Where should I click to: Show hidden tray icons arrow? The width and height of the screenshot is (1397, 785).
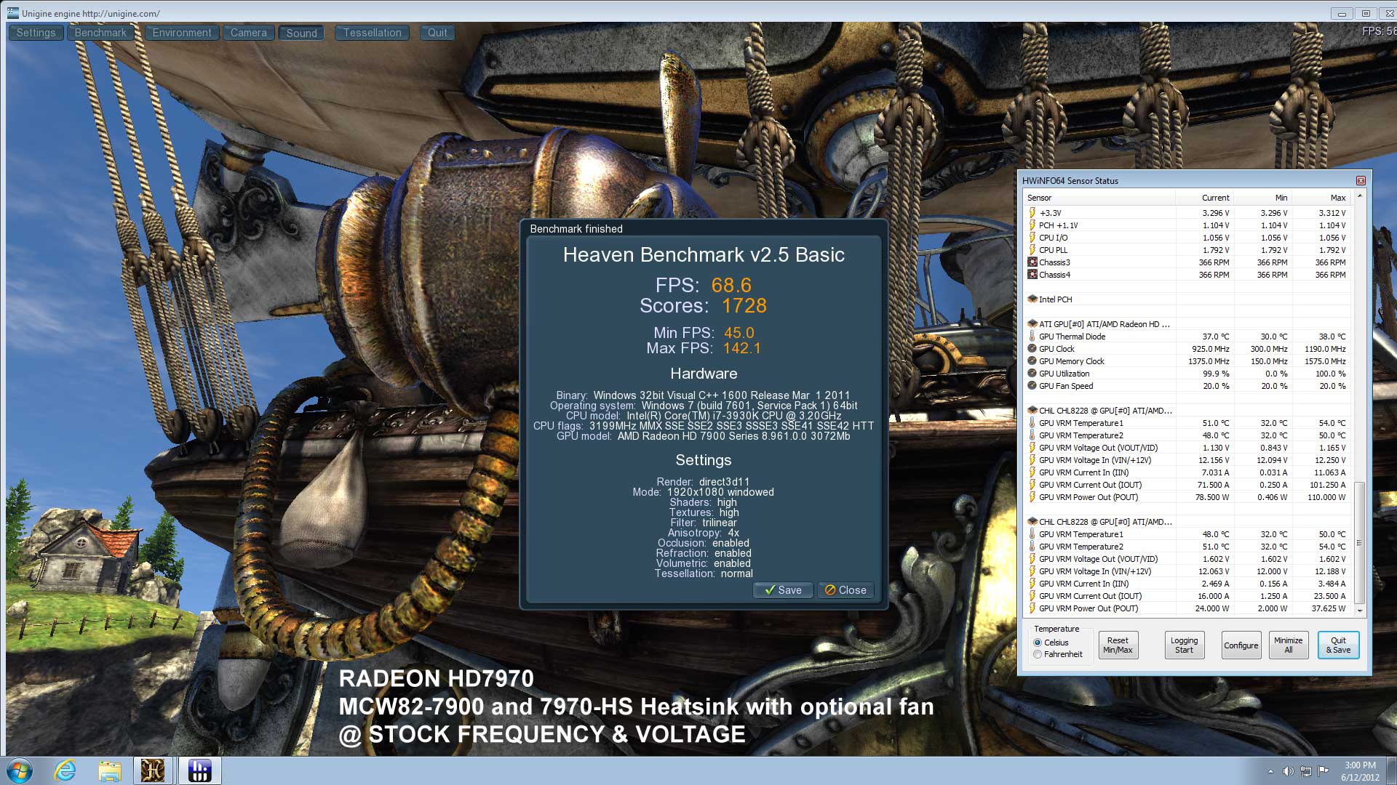coord(1270,771)
